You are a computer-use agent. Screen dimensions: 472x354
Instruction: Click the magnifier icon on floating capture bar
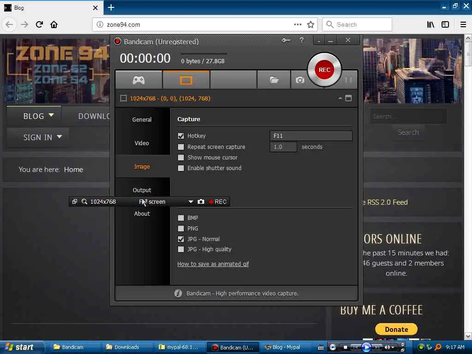(84, 201)
